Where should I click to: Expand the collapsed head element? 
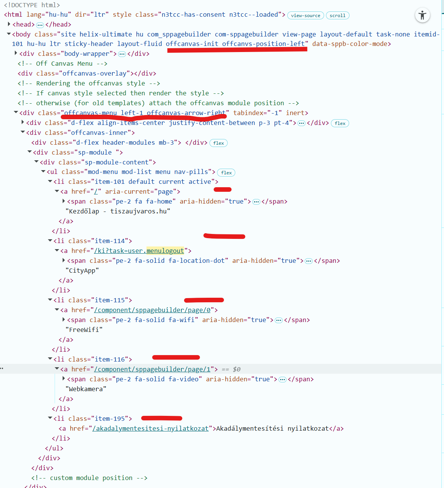[x=9, y=24]
